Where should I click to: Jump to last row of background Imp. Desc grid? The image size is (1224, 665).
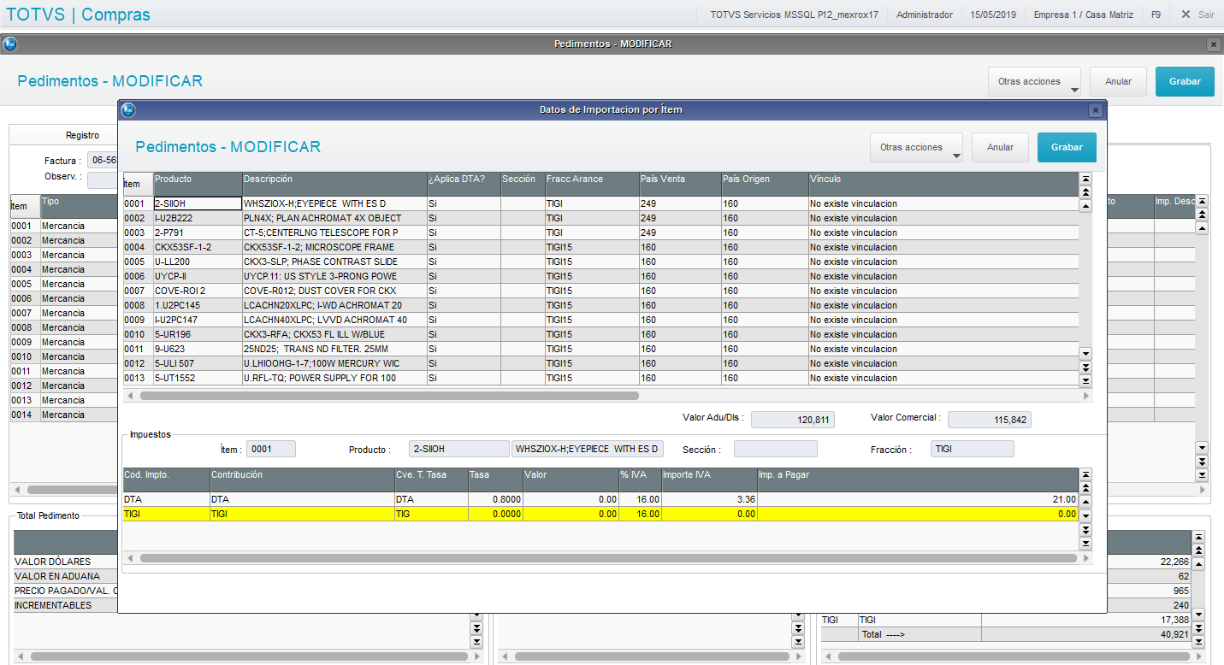pyautogui.click(x=1202, y=475)
